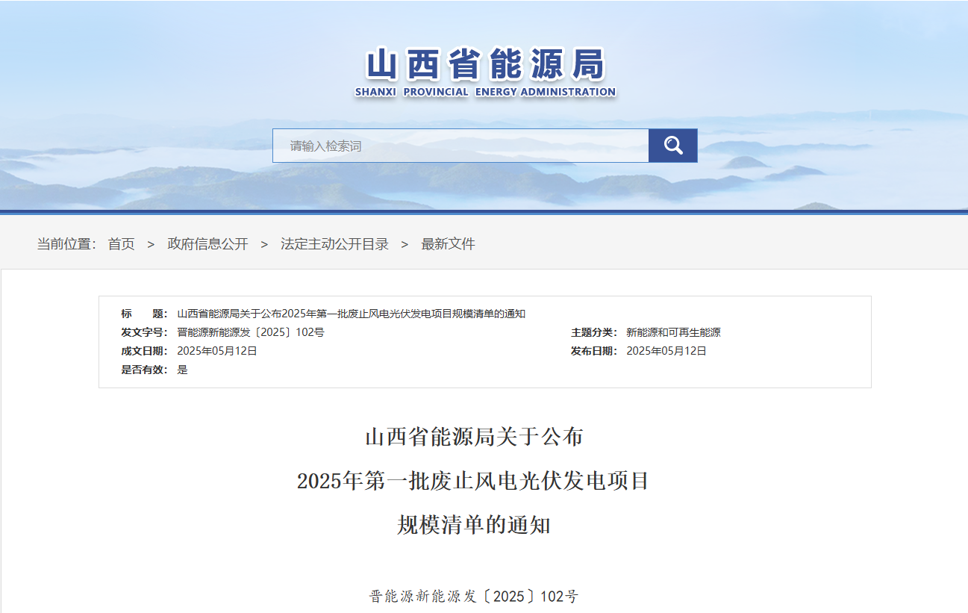Focus the 请输入检索词 search input
The image size is (968, 613).
click(x=460, y=146)
